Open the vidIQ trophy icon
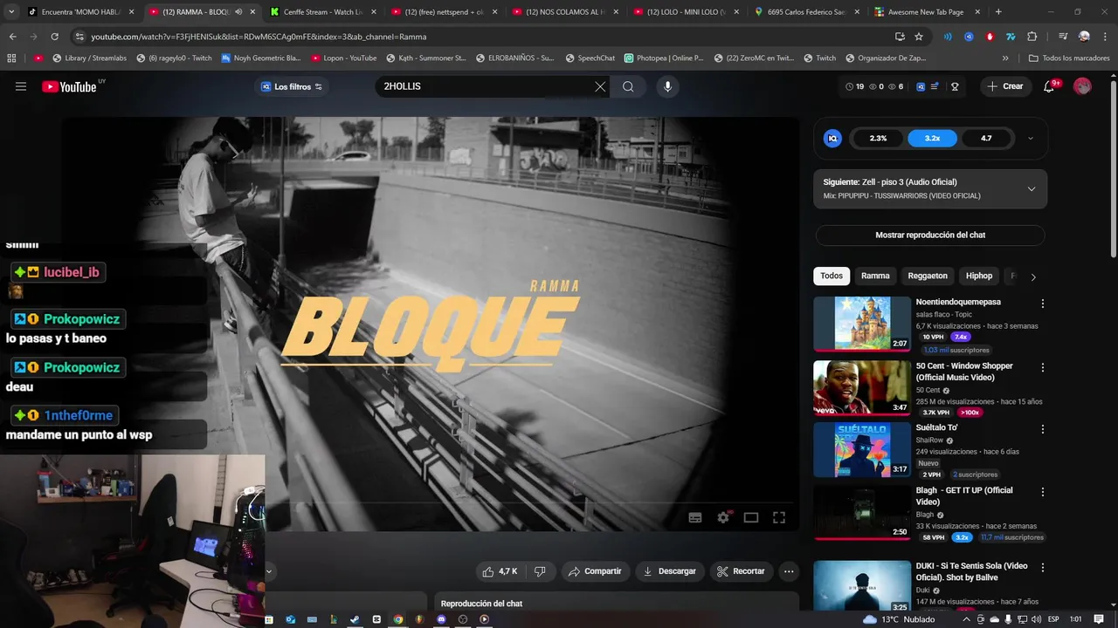 (x=955, y=86)
